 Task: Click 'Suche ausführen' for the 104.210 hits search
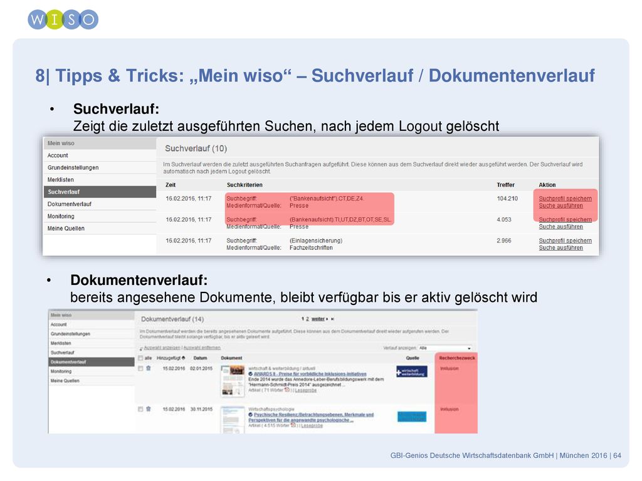560,205
